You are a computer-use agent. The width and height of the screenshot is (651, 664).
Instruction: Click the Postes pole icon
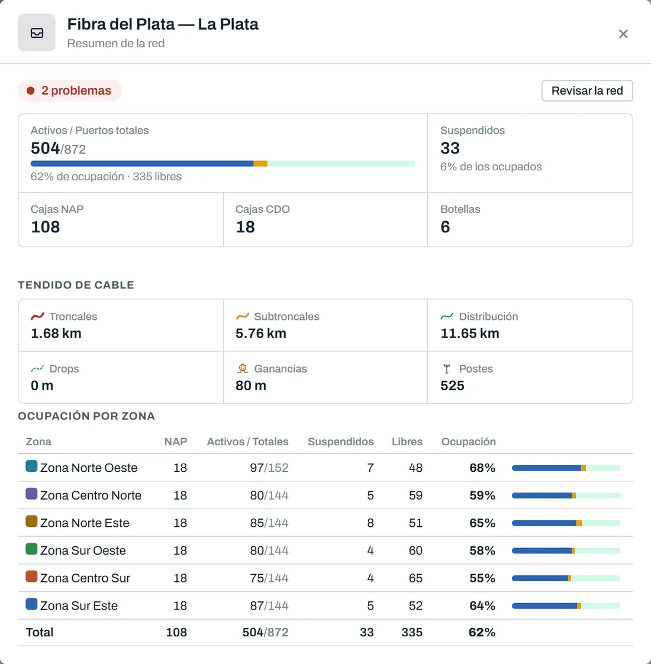(x=447, y=369)
